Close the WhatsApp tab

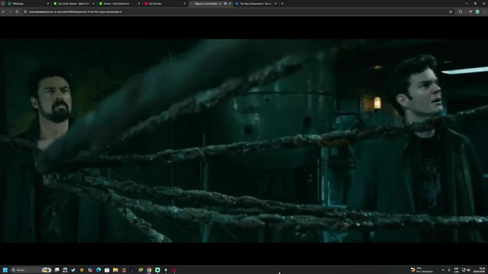(48, 3)
